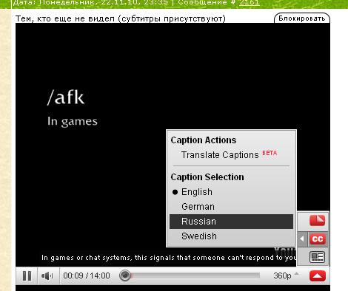The width and height of the screenshot is (348, 291).
Task: Click the seek bar progress knob
Action: 125,275
